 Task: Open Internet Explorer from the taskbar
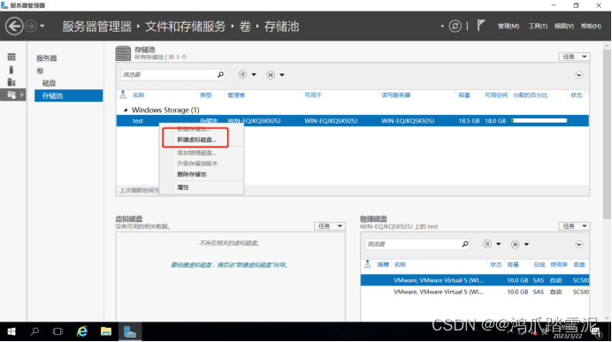pyautogui.click(x=82, y=332)
